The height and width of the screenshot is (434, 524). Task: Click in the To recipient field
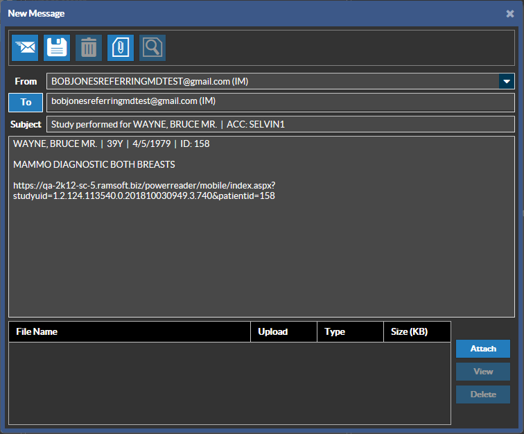[280, 102]
